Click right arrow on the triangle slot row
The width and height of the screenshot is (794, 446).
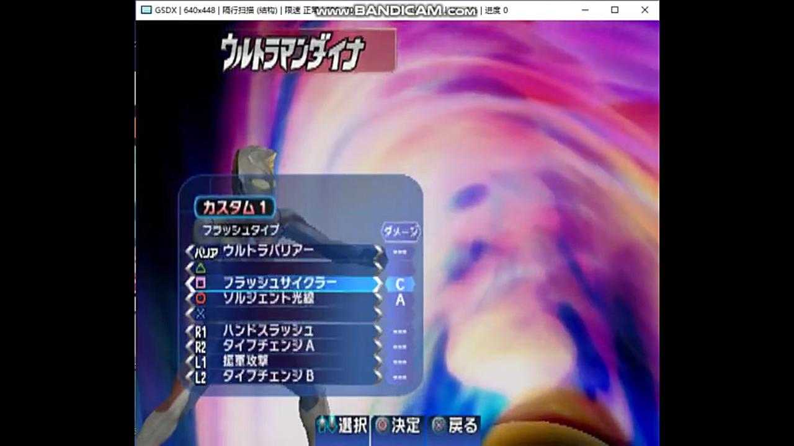[x=378, y=268]
